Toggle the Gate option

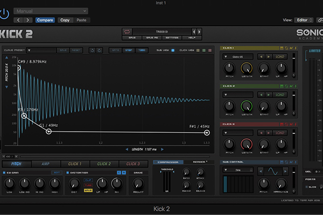point(116,50)
